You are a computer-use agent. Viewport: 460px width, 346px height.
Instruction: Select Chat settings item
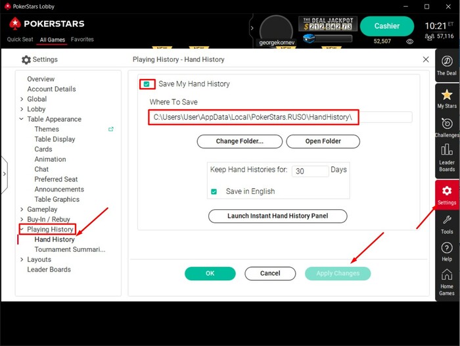coord(41,169)
